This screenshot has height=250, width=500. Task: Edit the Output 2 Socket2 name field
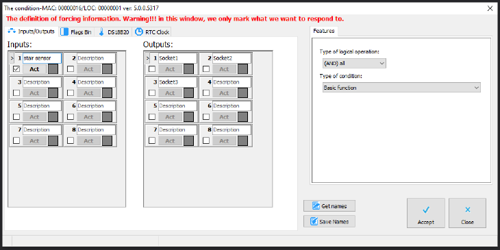coord(232,58)
